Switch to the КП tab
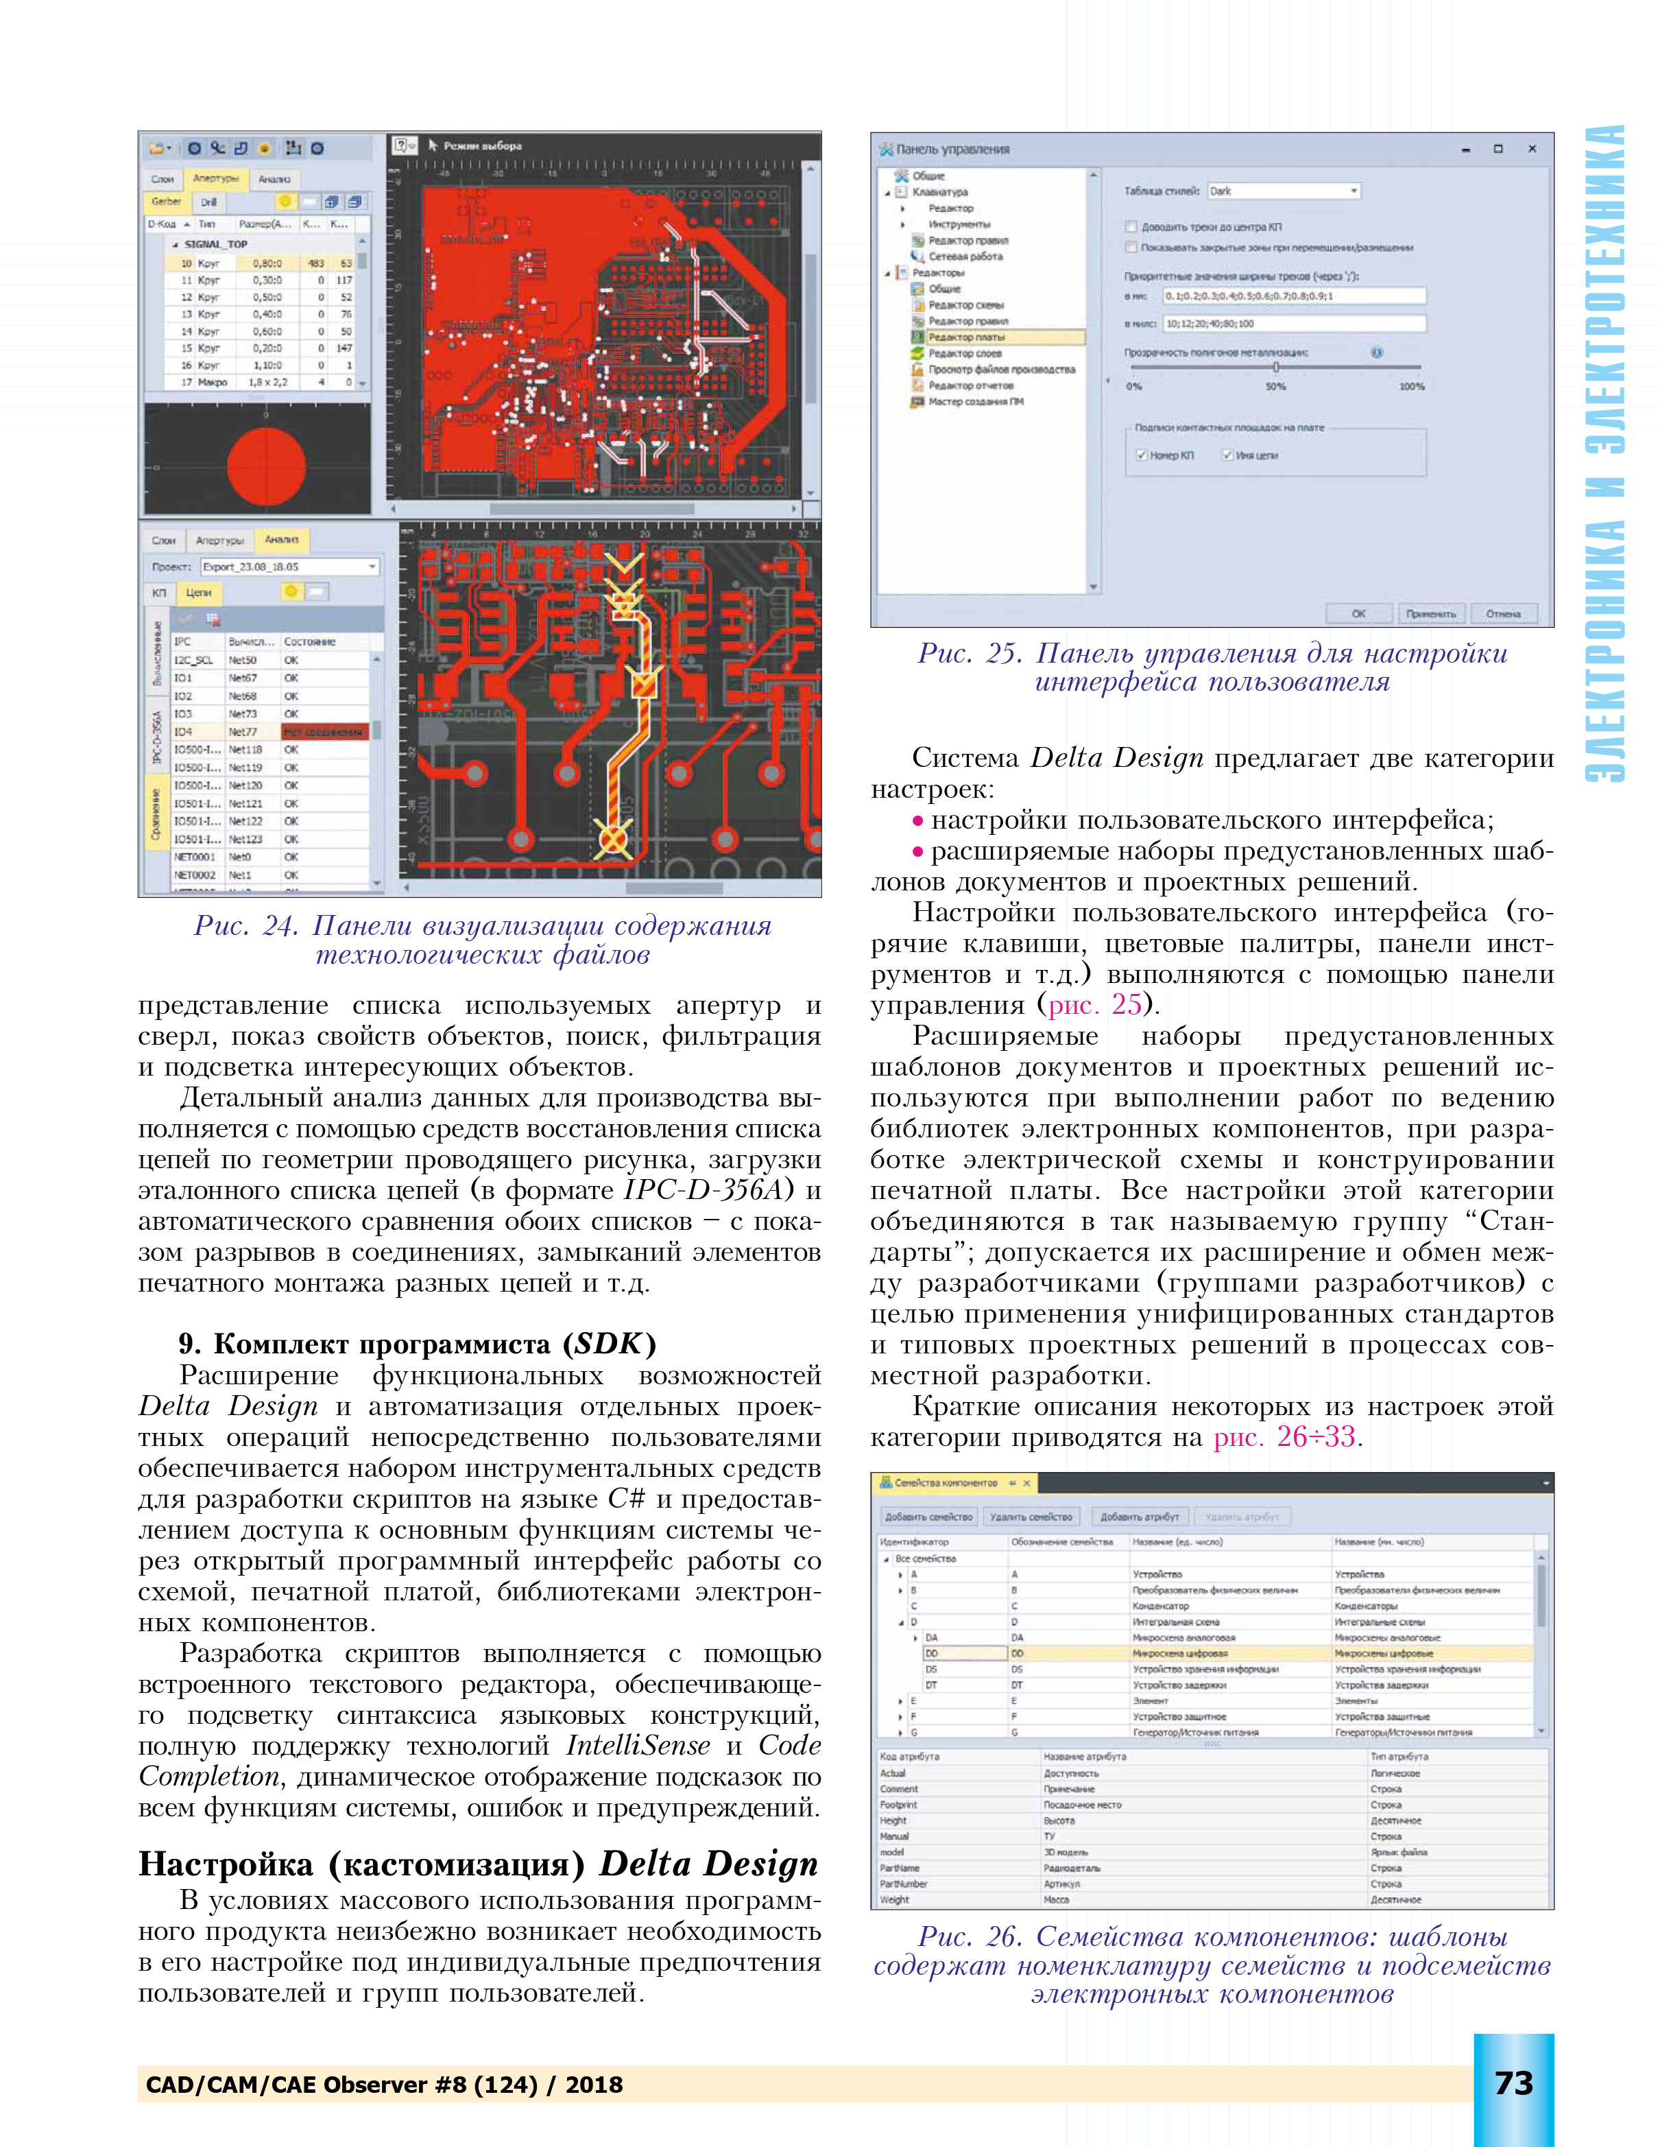Screen dimensions: 1660x2147 [x=159, y=593]
